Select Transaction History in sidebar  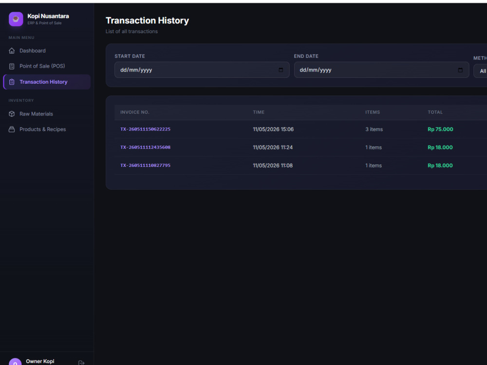[x=47, y=82]
